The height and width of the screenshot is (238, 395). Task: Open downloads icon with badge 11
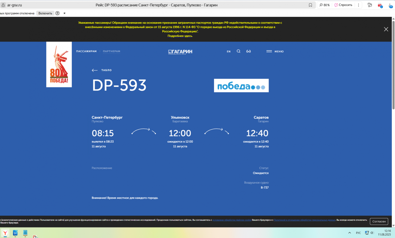coord(390,5)
